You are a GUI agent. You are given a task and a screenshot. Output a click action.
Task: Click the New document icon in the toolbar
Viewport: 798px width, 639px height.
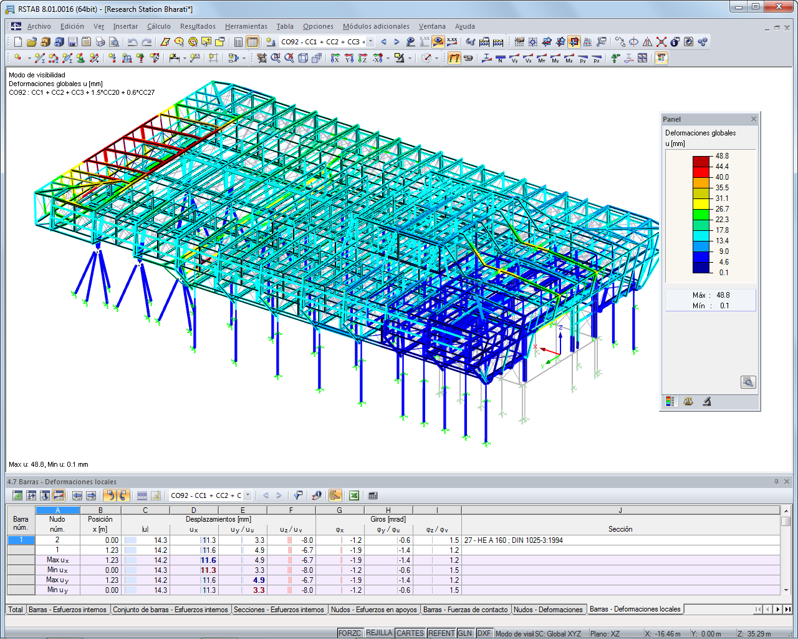(17, 42)
